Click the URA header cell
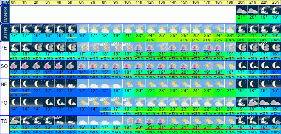The height and width of the screenshot is (134, 281). [x=5, y=3]
